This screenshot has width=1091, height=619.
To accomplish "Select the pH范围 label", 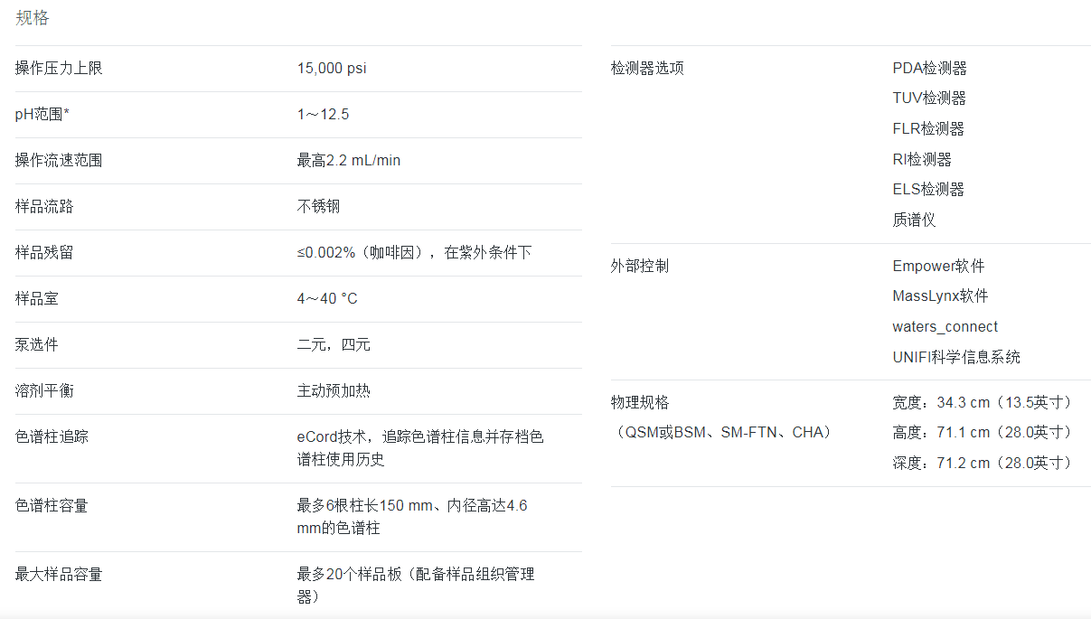I will [x=42, y=115].
